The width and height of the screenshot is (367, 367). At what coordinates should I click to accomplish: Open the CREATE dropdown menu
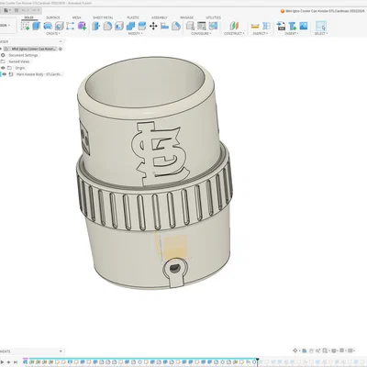coord(53,33)
